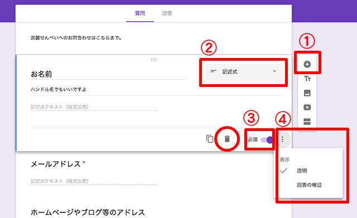Image resolution: width=357 pixels, height=218 pixels.
Task: Open the 記述式 question type dropdown
Action: [244, 72]
